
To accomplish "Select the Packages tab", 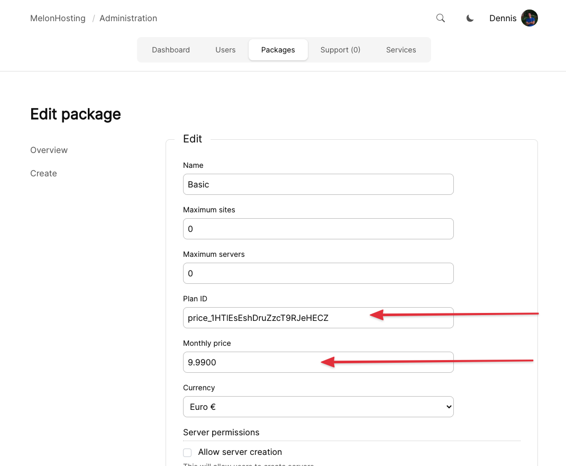I will (x=278, y=50).
